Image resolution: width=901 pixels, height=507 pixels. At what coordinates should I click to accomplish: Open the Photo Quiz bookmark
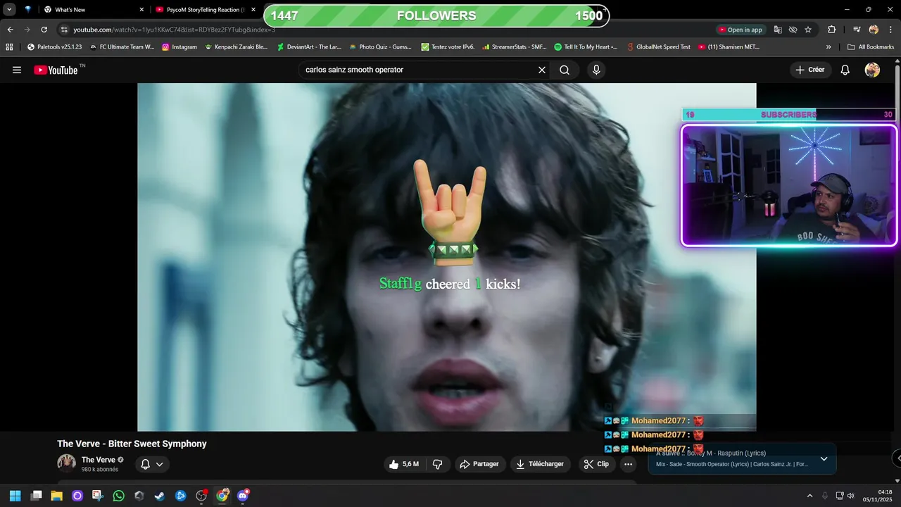coord(380,47)
